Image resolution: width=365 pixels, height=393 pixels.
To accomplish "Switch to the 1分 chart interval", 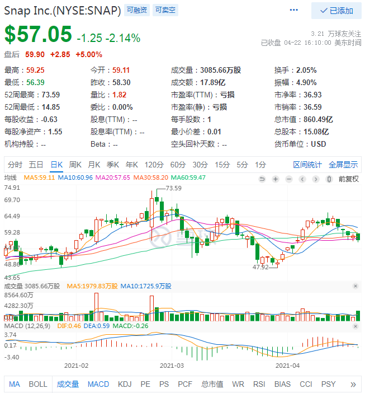I will pos(260,165).
